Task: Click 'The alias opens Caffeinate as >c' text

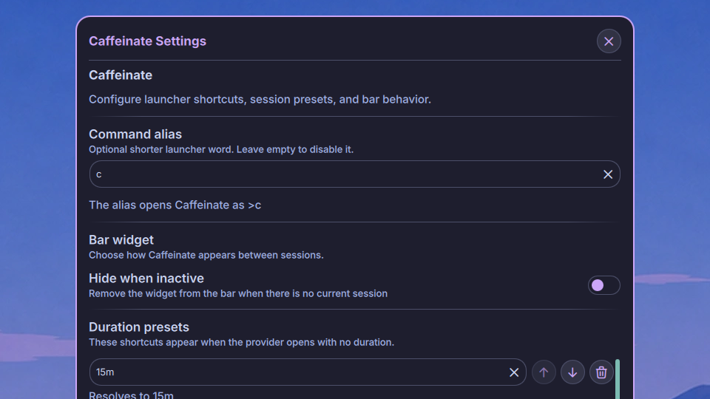Action: (x=175, y=205)
